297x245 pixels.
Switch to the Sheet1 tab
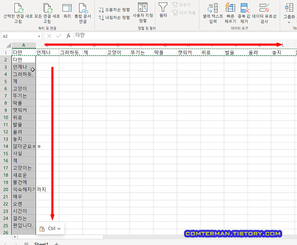pyautogui.click(x=41, y=243)
